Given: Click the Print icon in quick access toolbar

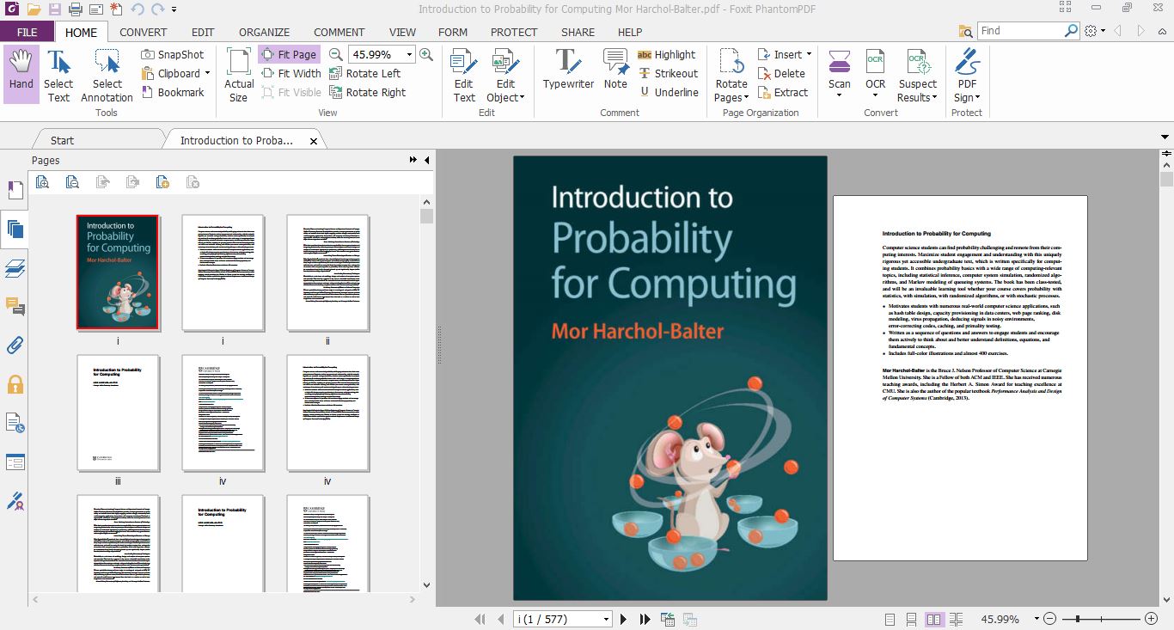Looking at the screenshot, I should [x=75, y=9].
